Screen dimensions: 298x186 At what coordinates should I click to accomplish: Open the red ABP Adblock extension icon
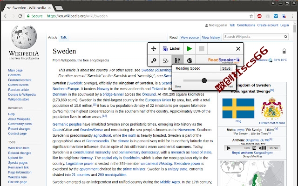tap(259, 16)
